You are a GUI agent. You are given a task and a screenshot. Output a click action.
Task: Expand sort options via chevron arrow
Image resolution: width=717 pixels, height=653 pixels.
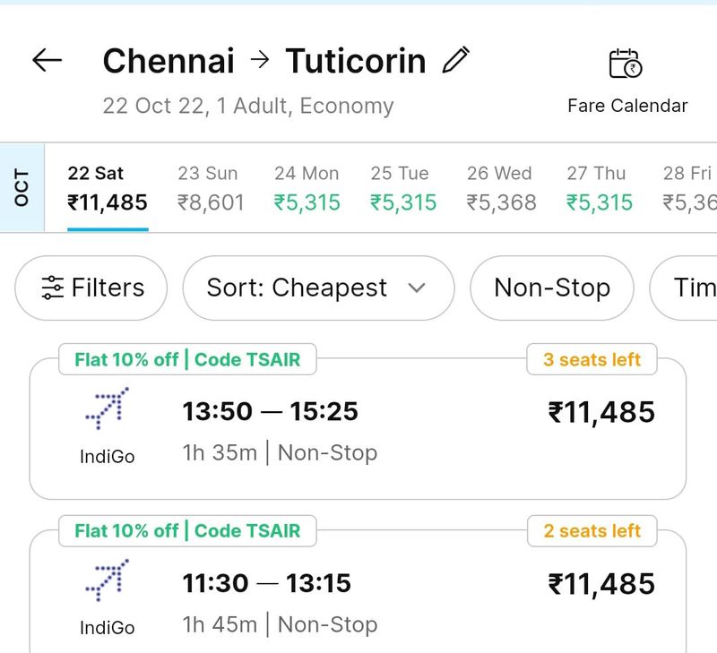416,288
